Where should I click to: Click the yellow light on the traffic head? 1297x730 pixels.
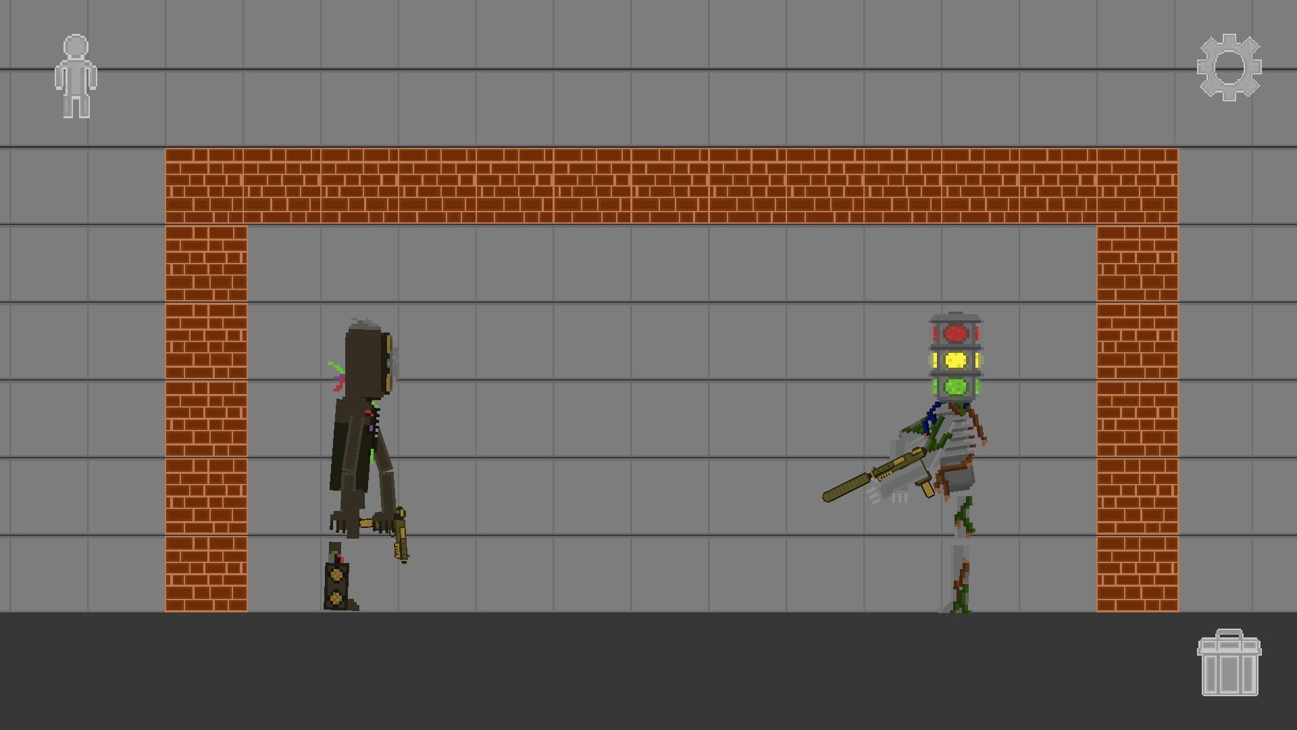(956, 360)
